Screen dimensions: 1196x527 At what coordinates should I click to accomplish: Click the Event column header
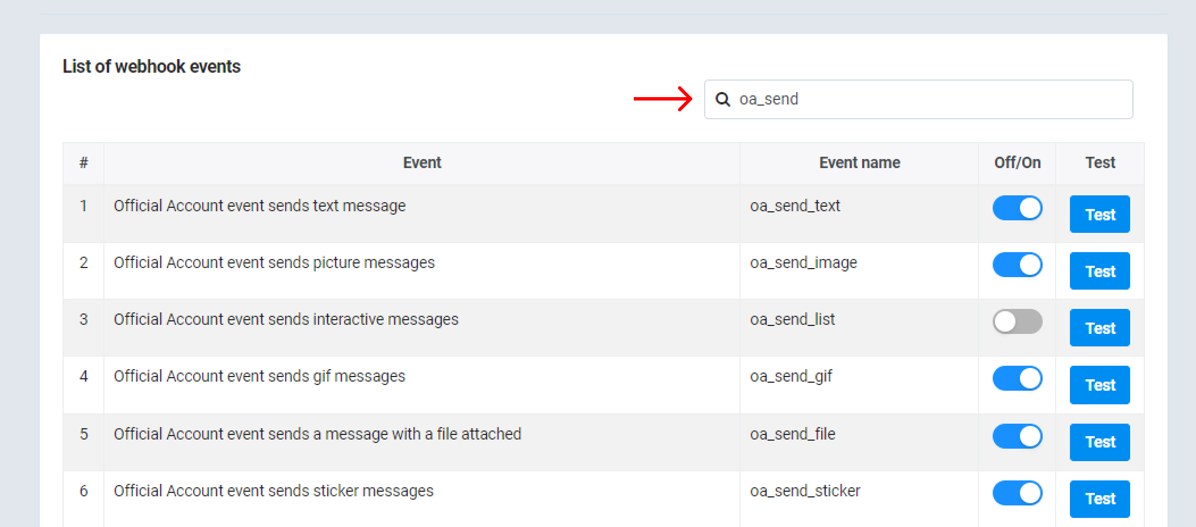422,163
